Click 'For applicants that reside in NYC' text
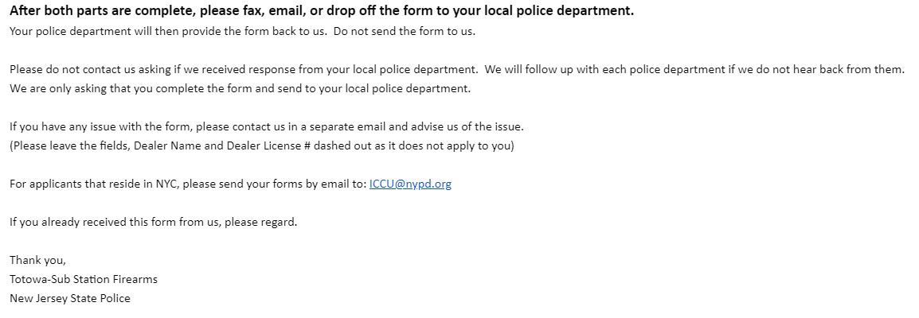The image size is (919, 318). (94, 184)
